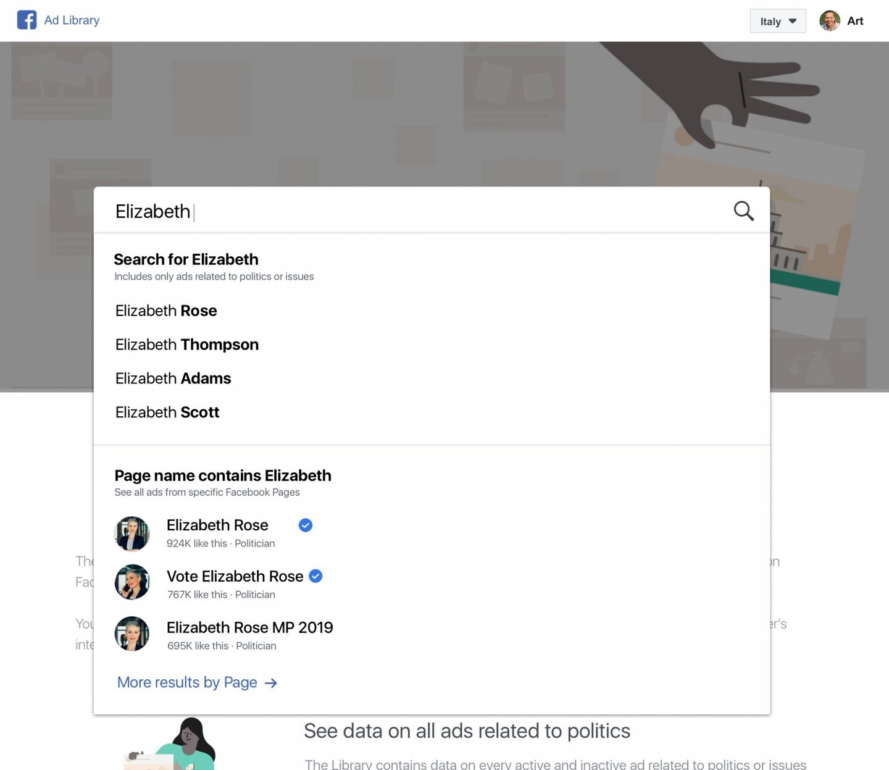889x770 pixels.
Task: Pick the Elizabeth Scott suggestion
Action: (167, 412)
